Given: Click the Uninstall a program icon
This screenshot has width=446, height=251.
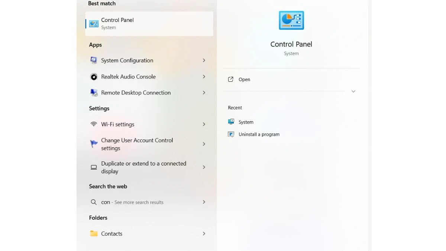Looking at the screenshot, I should [231, 134].
